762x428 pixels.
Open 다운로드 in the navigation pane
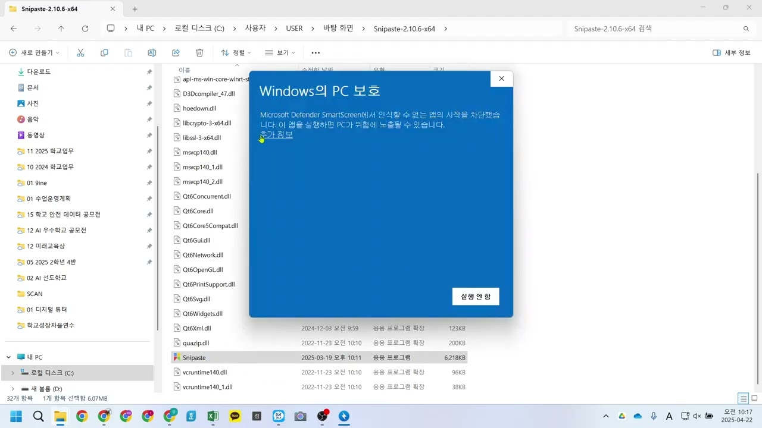click(39, 71)
